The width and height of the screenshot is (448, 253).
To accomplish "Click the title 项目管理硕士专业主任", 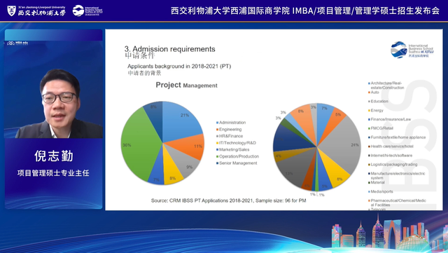I will click(53, 173).
